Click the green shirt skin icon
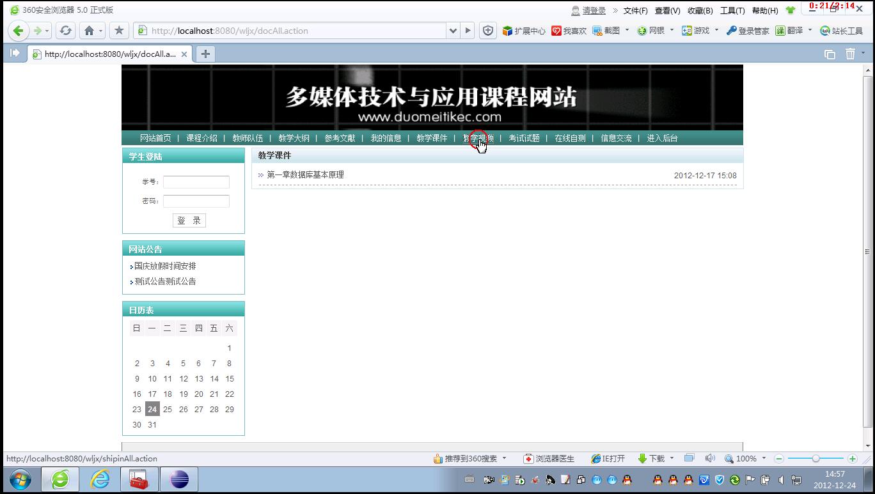Screen dimensions: 875x494 [x=791, y=10]
